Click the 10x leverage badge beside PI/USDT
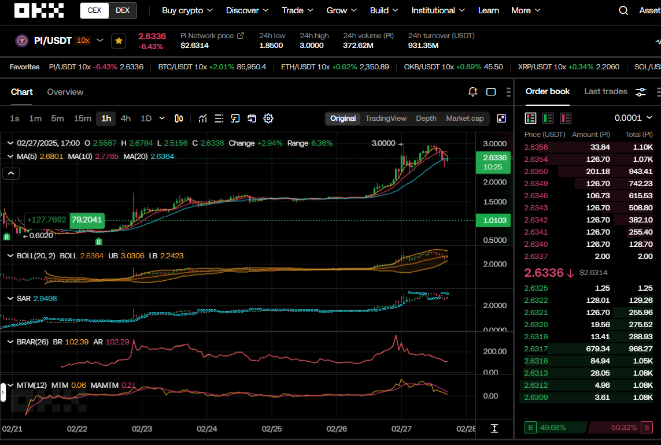Image resolution: width=661 pixels, height=445 pixels. click(83, 40)
